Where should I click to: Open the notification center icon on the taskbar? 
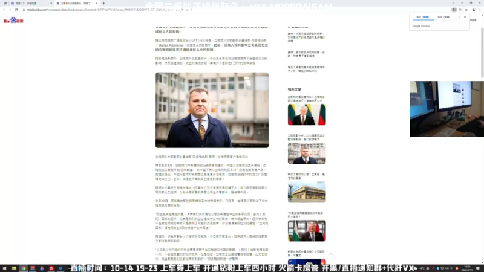[478, 268]
